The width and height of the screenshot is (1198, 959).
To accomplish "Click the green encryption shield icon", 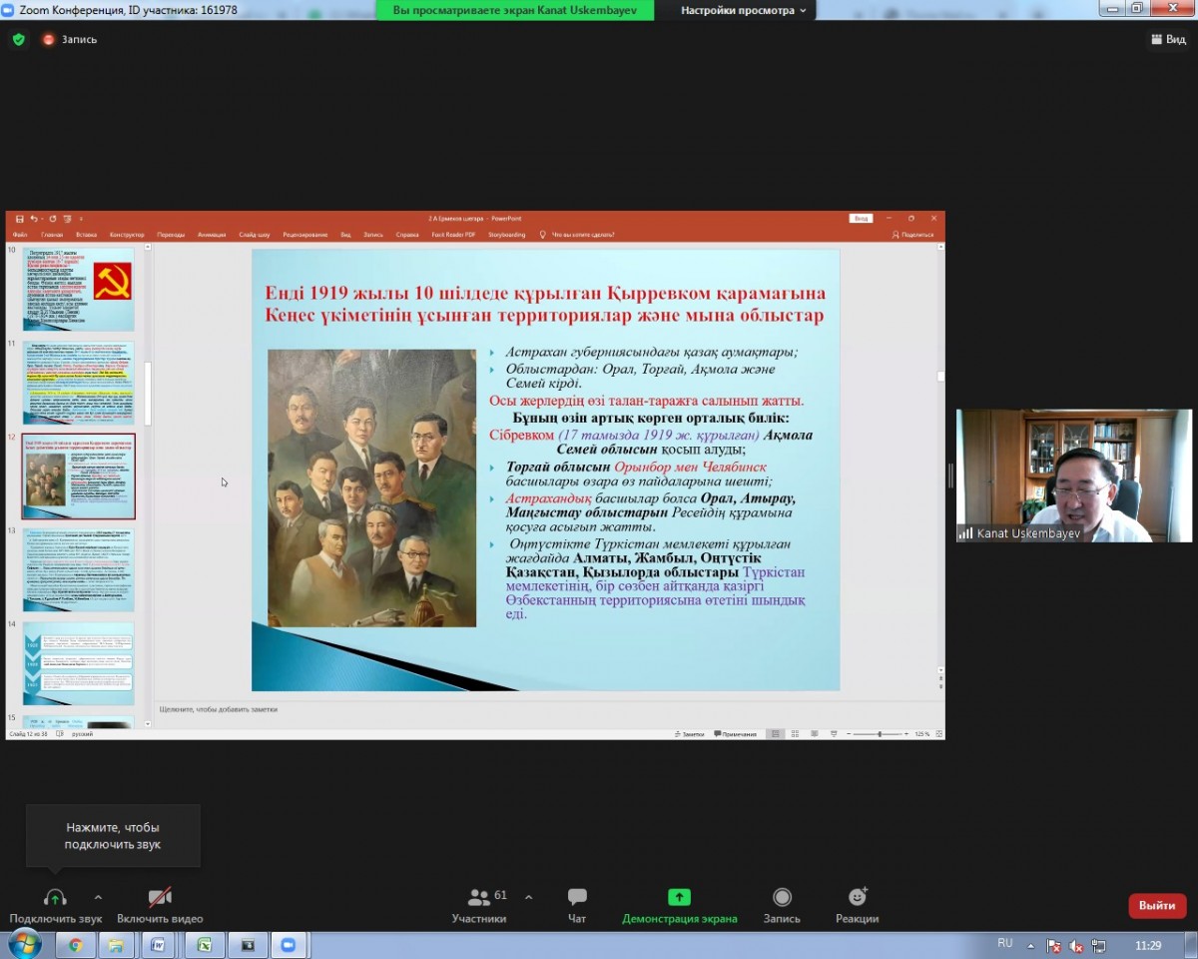I will pyautogui.click(x=18, y=40).
